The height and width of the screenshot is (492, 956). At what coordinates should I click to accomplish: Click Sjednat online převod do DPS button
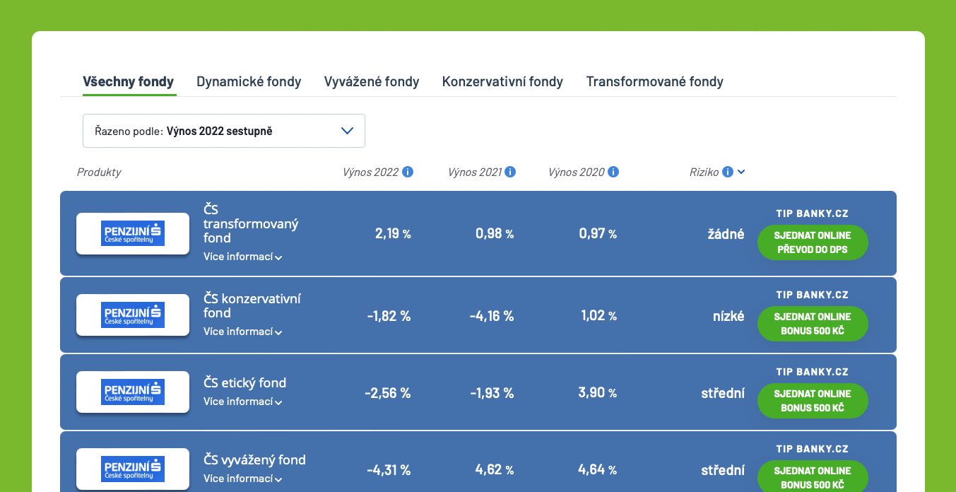pyautogui.click(x=813, y=242)
